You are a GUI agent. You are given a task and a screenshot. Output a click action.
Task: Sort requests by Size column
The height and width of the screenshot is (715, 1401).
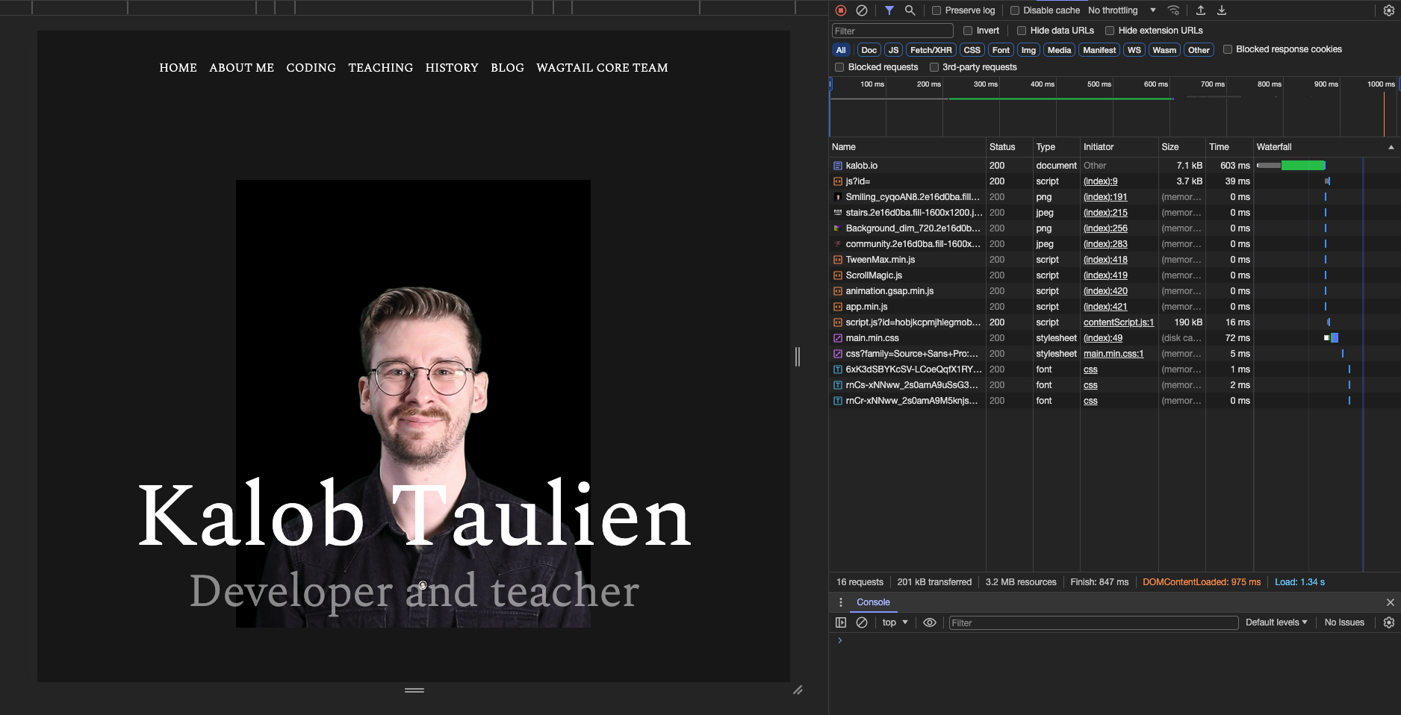click(1181, 147)
